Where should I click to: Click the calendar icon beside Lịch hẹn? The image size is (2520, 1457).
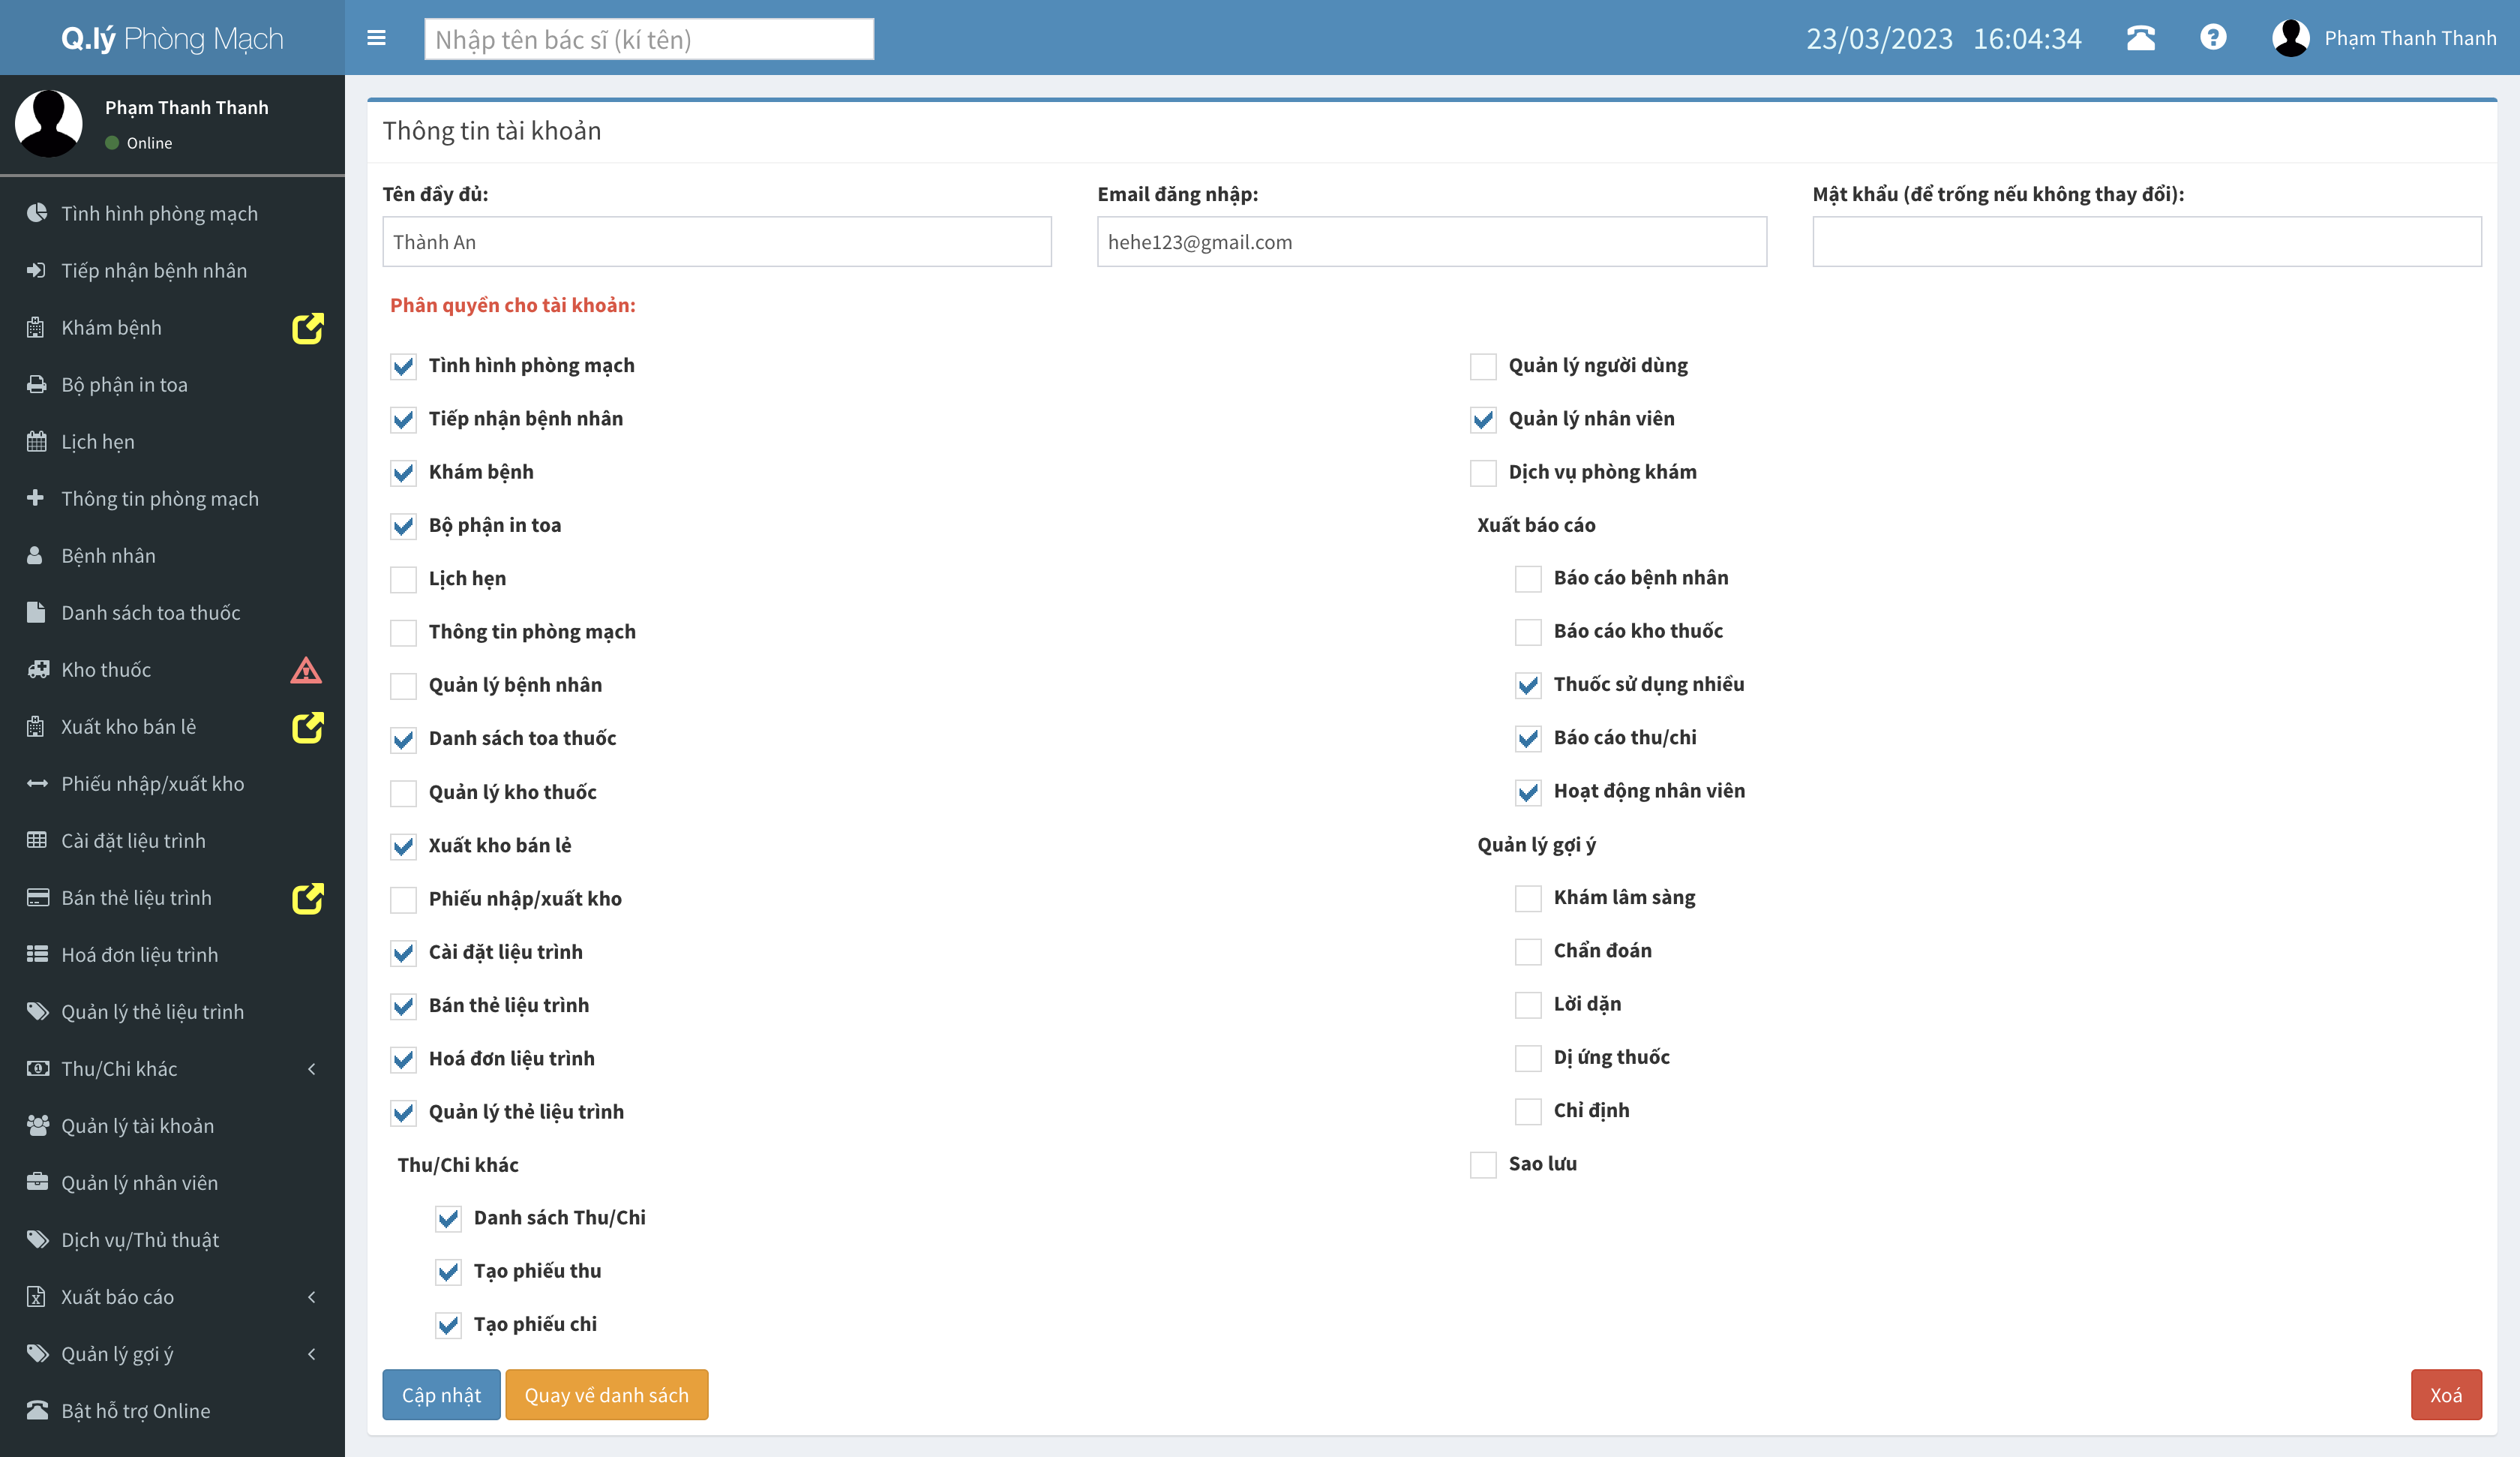[37, 441]
